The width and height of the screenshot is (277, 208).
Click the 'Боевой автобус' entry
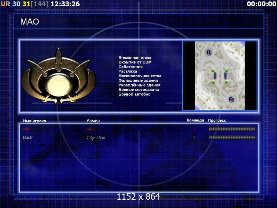(x=134, y=94)
